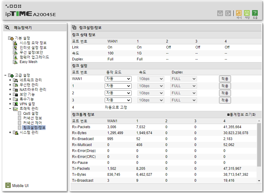
Task: Collapse the 고급 설정 tree node
Action: [5, 75]
